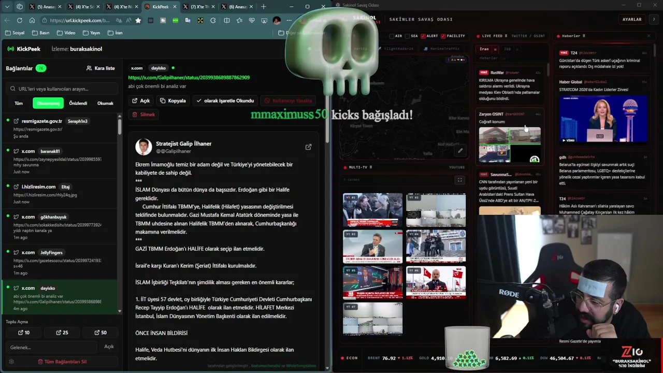Screen dimensions: 663x373
Task: Open tweet external link icon beside Galip İlhaner
Action: [308, 147]
